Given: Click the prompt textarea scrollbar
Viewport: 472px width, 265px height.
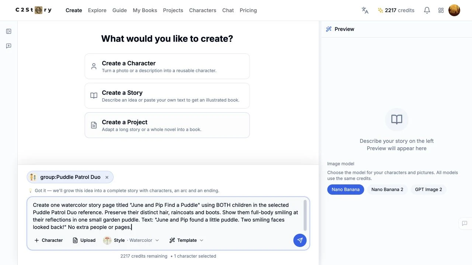Looking at the screenshot, I should (x=305, y=215).
